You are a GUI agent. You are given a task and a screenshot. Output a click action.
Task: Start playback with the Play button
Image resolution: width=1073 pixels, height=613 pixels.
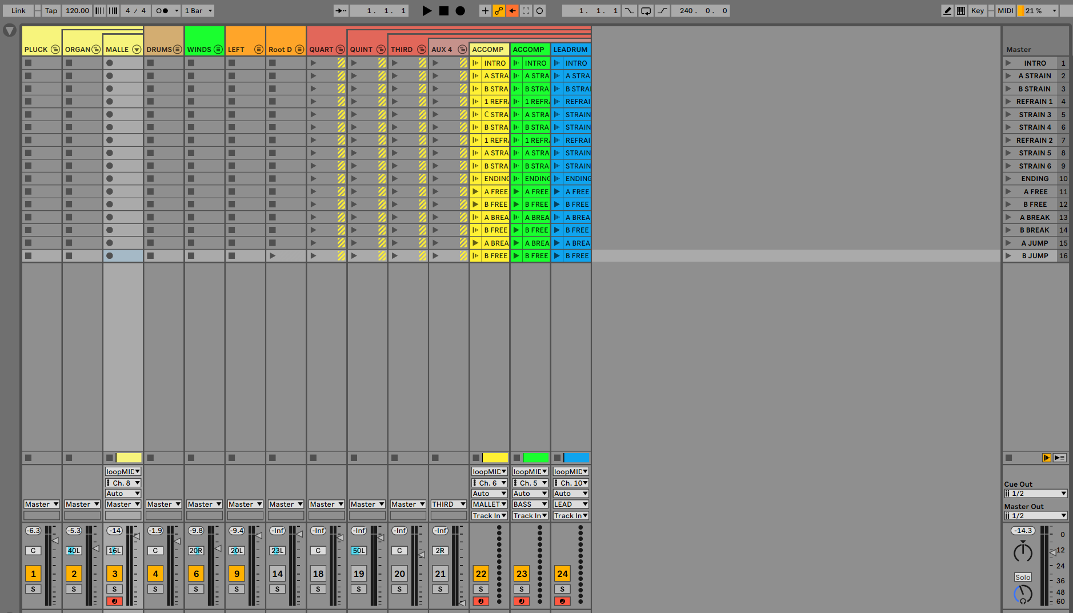click(x=427, y=11)
